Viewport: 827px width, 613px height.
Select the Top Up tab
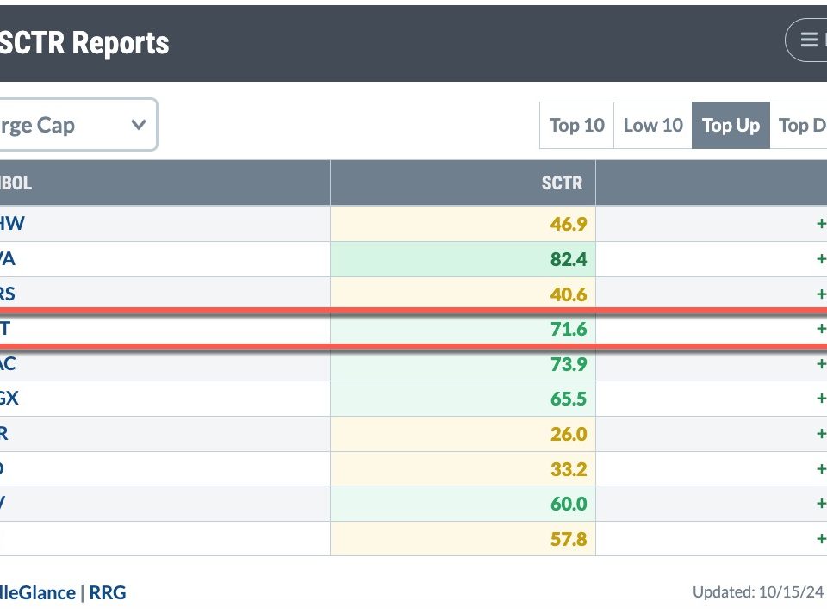tap(731, 126)
